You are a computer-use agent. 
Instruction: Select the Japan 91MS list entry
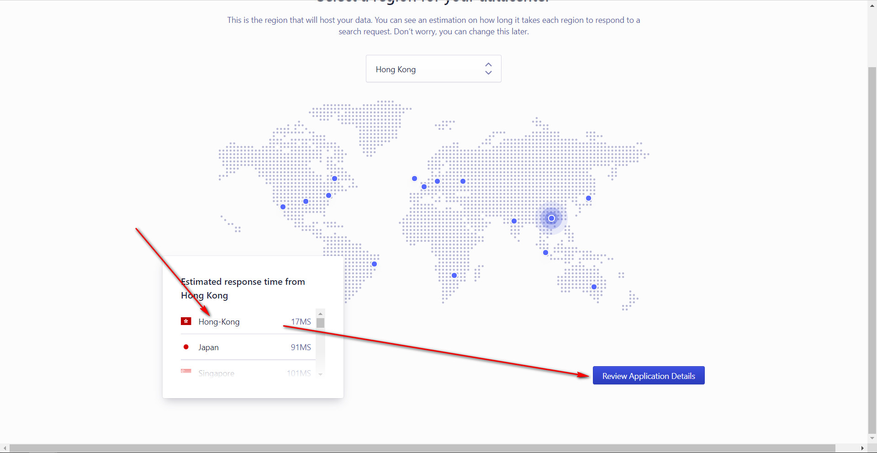tap(247, 347)
